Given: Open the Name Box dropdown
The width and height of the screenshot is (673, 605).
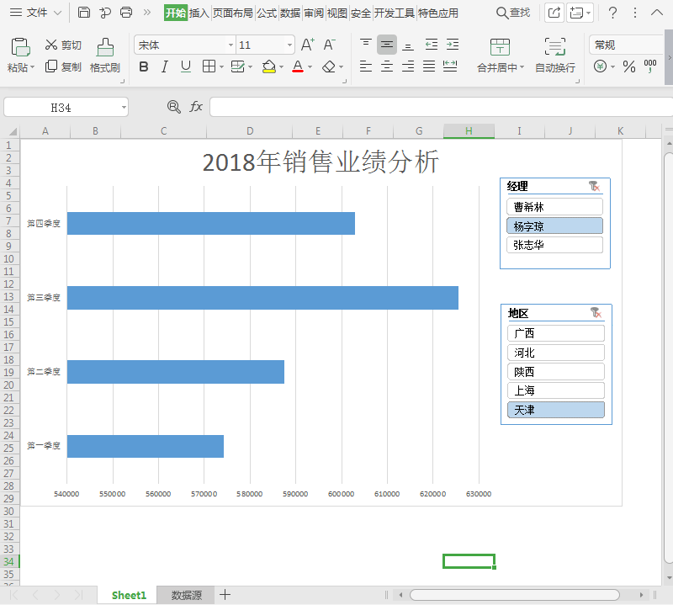Looking at the screenshot, I should [x=124, y=108].
